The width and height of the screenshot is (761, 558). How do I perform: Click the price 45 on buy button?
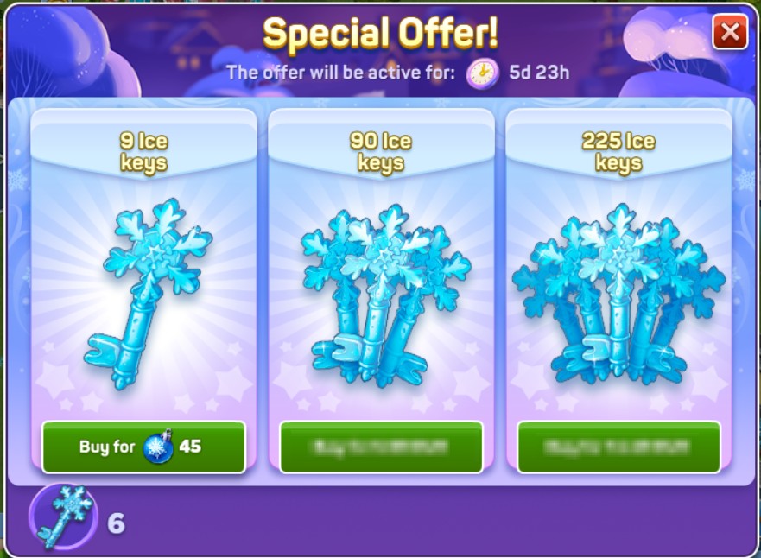coord(190,446)
